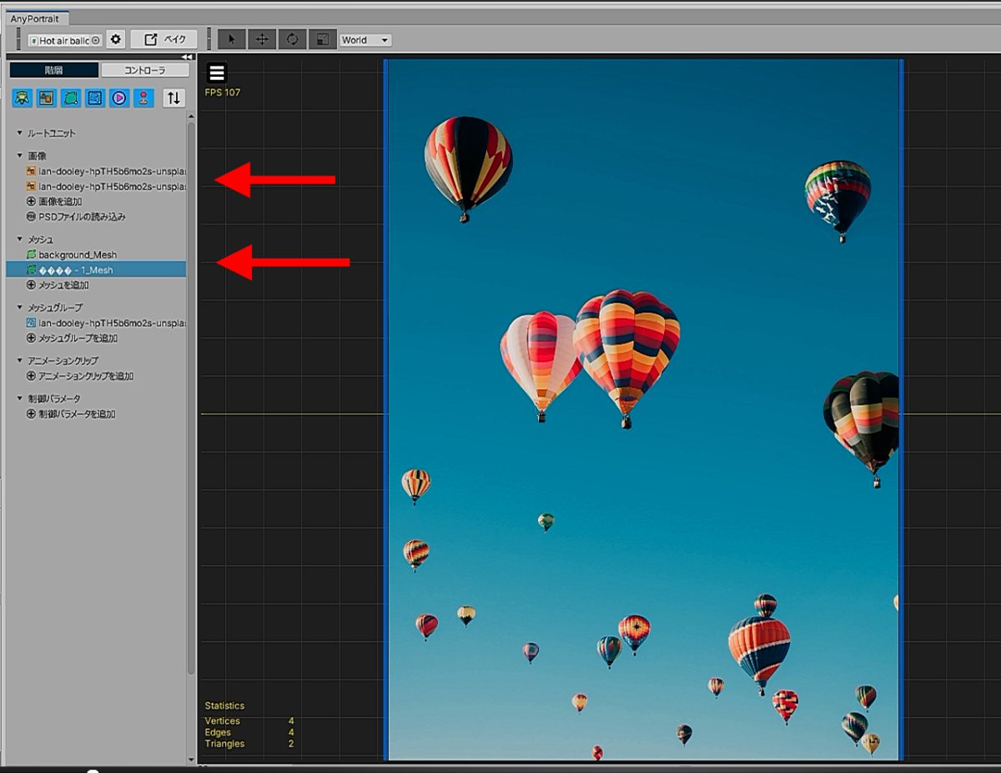Choose the Move gizmo tool
1001x773 pixels.
coord(261,39)
